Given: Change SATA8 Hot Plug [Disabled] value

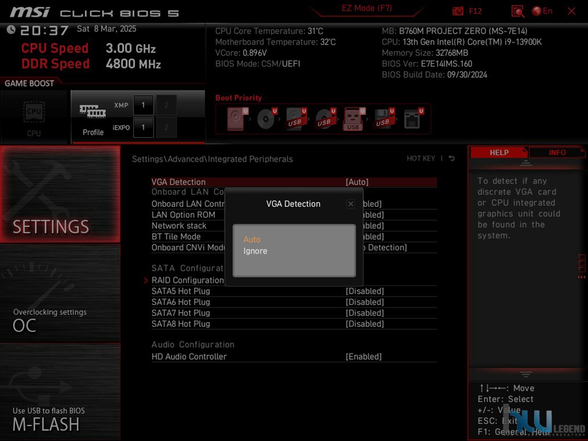Looking at the screenshot, I should (x=364, y=323).
